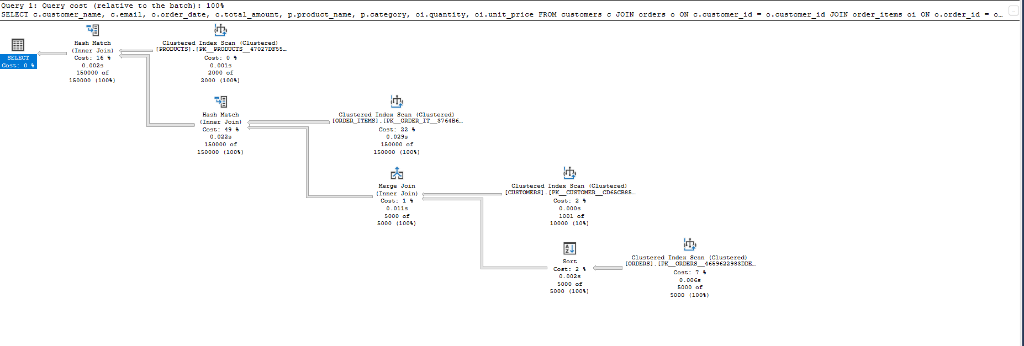1024x346 pixels.
Task: Click the '0.001s' elapsed time
Action: coord(221,66)
